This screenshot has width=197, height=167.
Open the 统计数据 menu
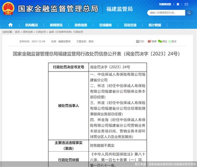coord(155,25)
